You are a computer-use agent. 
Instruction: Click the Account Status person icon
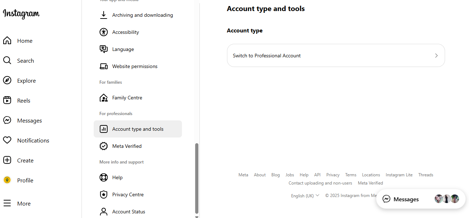(x=104, y=212)
